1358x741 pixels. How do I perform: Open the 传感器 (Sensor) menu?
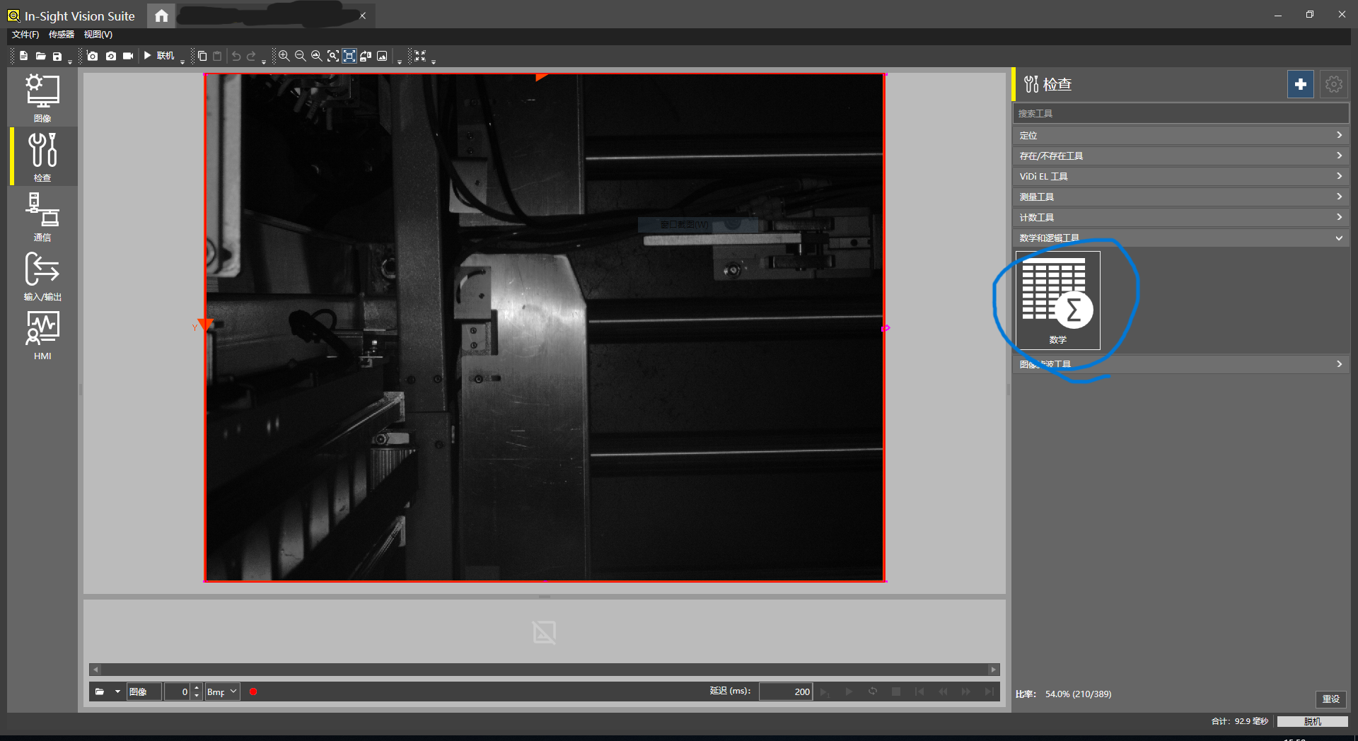(x=62, y=35)
